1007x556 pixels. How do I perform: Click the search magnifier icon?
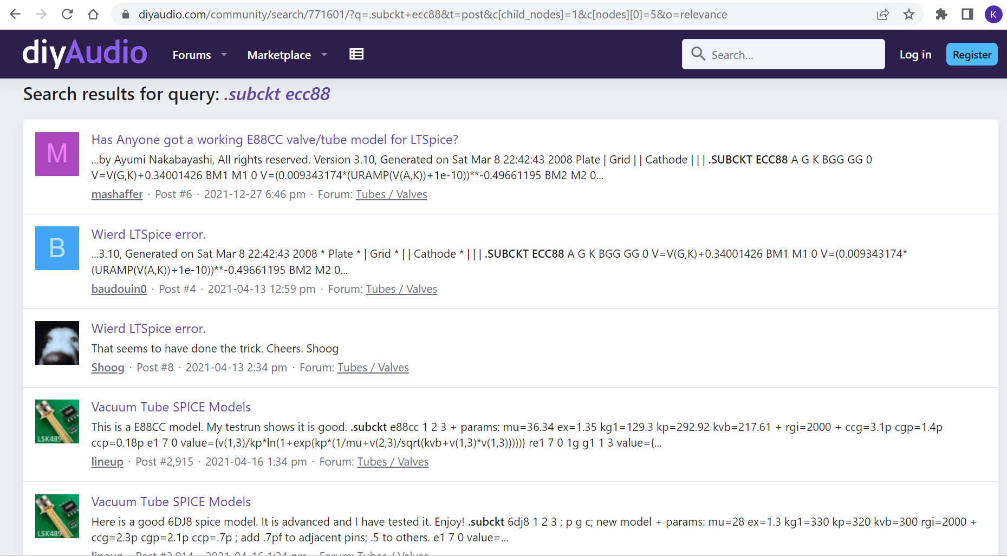coord(698,54)
